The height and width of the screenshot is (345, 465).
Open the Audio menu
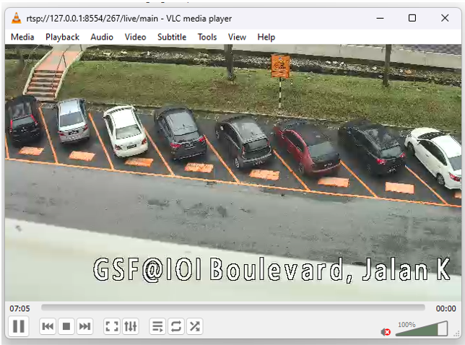click(102, 37)
